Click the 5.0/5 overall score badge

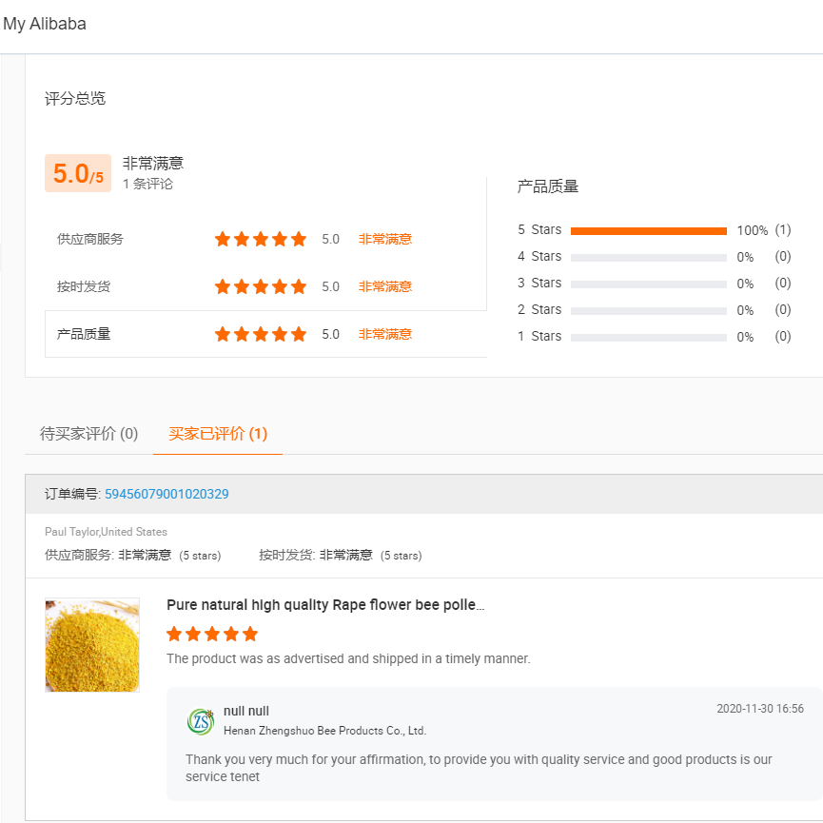pos(78,173)
